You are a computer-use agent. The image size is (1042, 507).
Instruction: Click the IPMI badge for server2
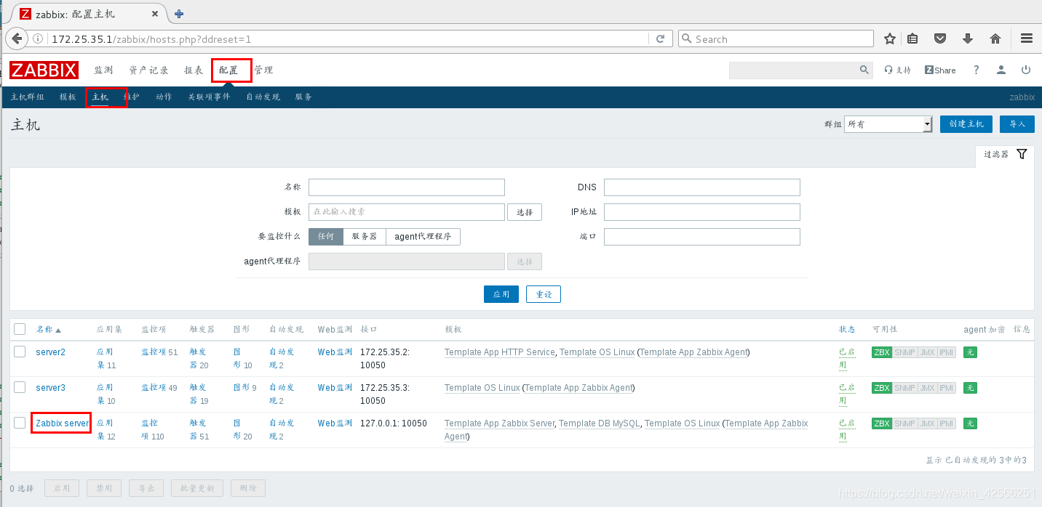(x=946, y=352)
